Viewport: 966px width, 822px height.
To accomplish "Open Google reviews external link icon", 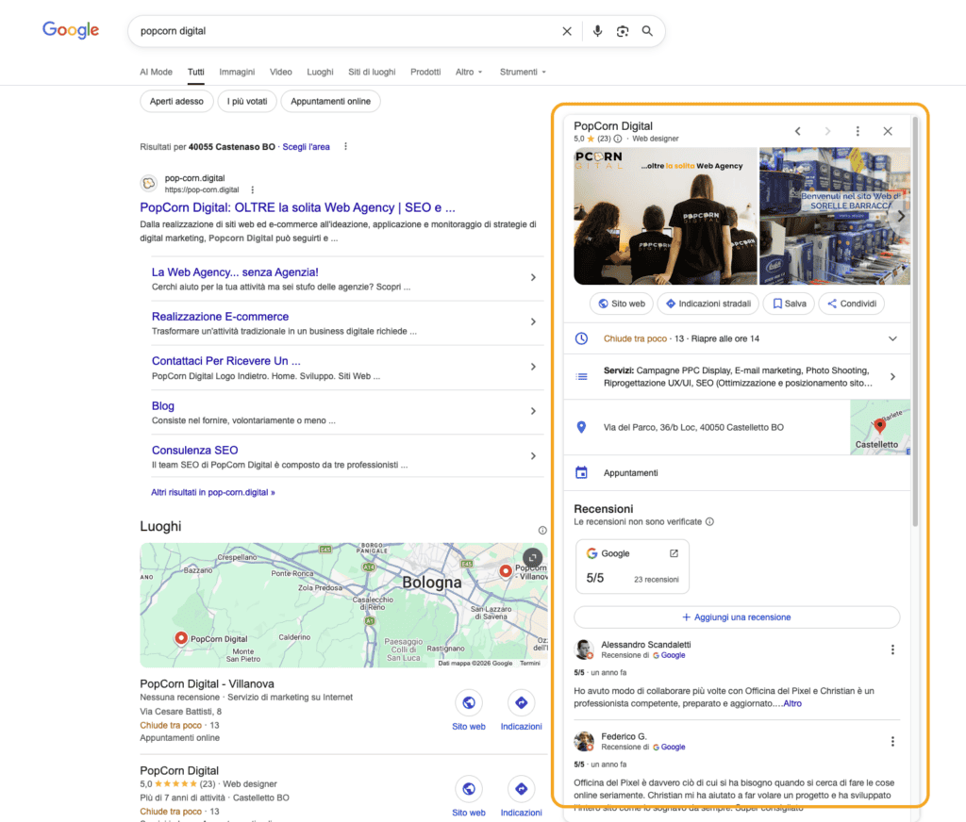I will point(674,553).
